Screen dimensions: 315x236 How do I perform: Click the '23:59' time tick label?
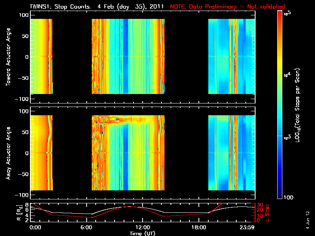point(247,227)
